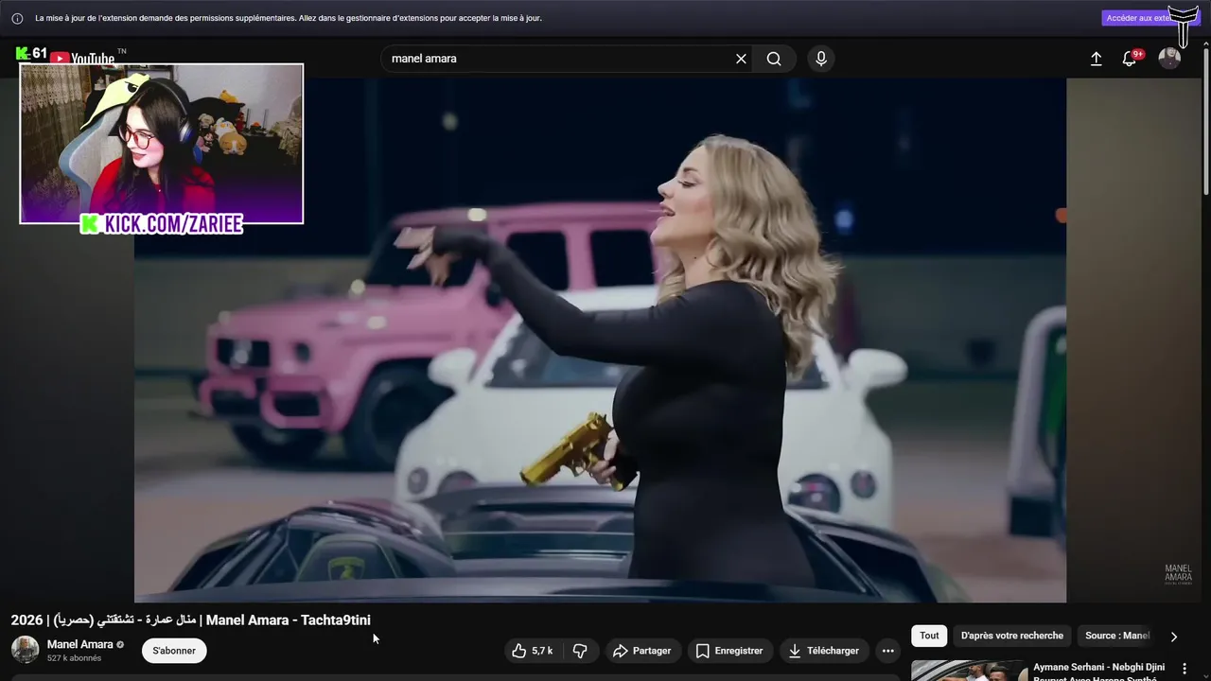
Task: Click the video title Manel Amara - Tachta9tini
Action: click(191, 620)
